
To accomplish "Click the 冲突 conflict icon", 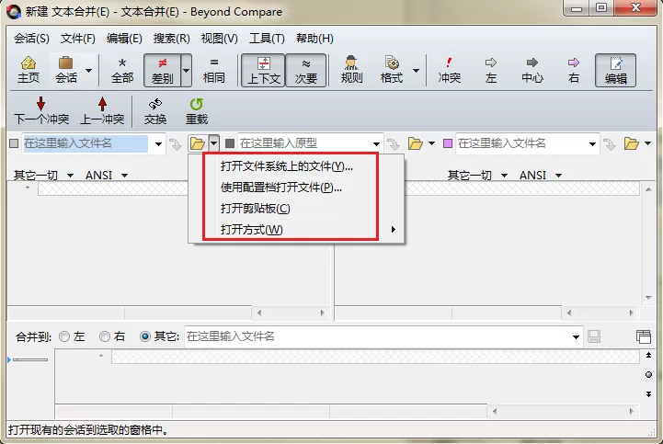I will click(449, 70).
